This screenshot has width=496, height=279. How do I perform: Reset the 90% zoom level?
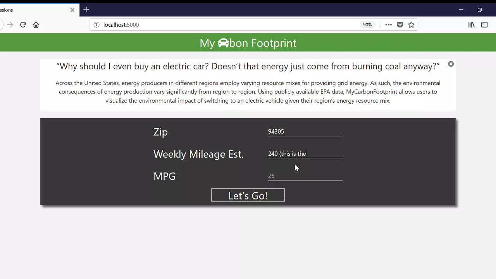click(367, 25)
